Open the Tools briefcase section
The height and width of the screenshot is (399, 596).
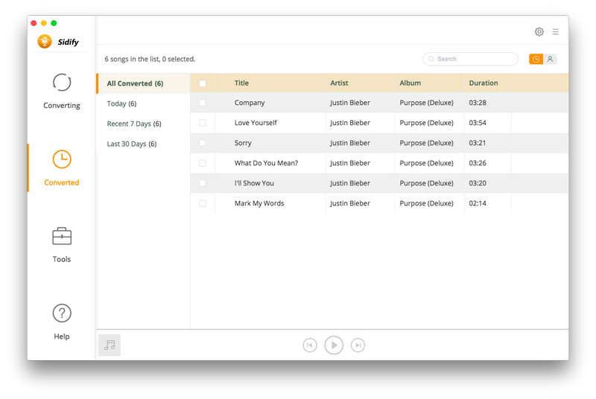(62, 245)
